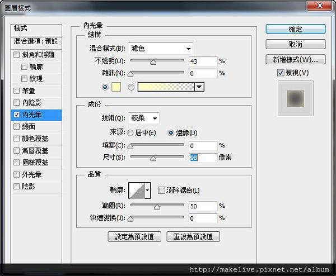Viewport: 336px width, 276px height.
Task: Enable the 漸層覆蓋 checkbox
Action: 16,150
